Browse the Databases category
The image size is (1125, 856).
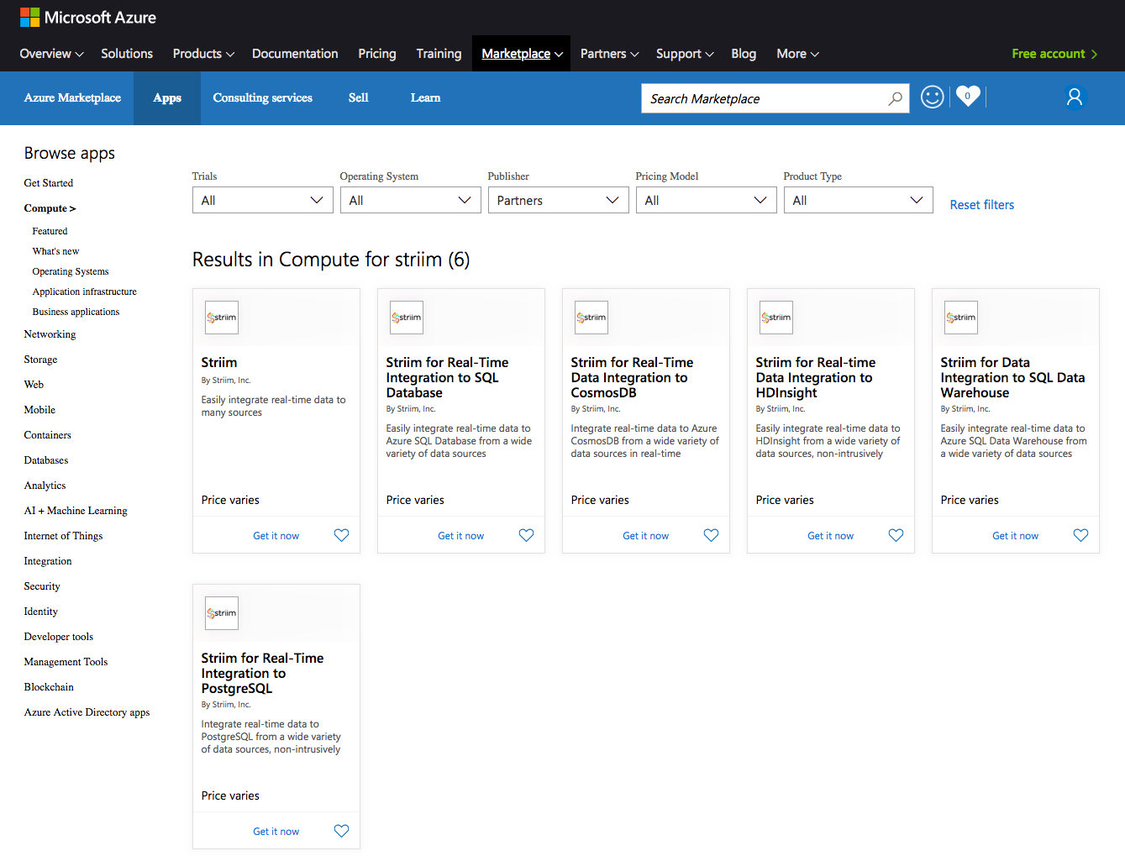coord(46,460)
